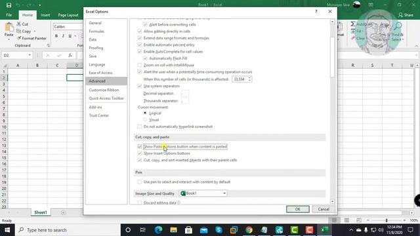Viewport: 420px width, 236px height.
Task: Click the AutoSum sigma icon
Action: point(353,24)
